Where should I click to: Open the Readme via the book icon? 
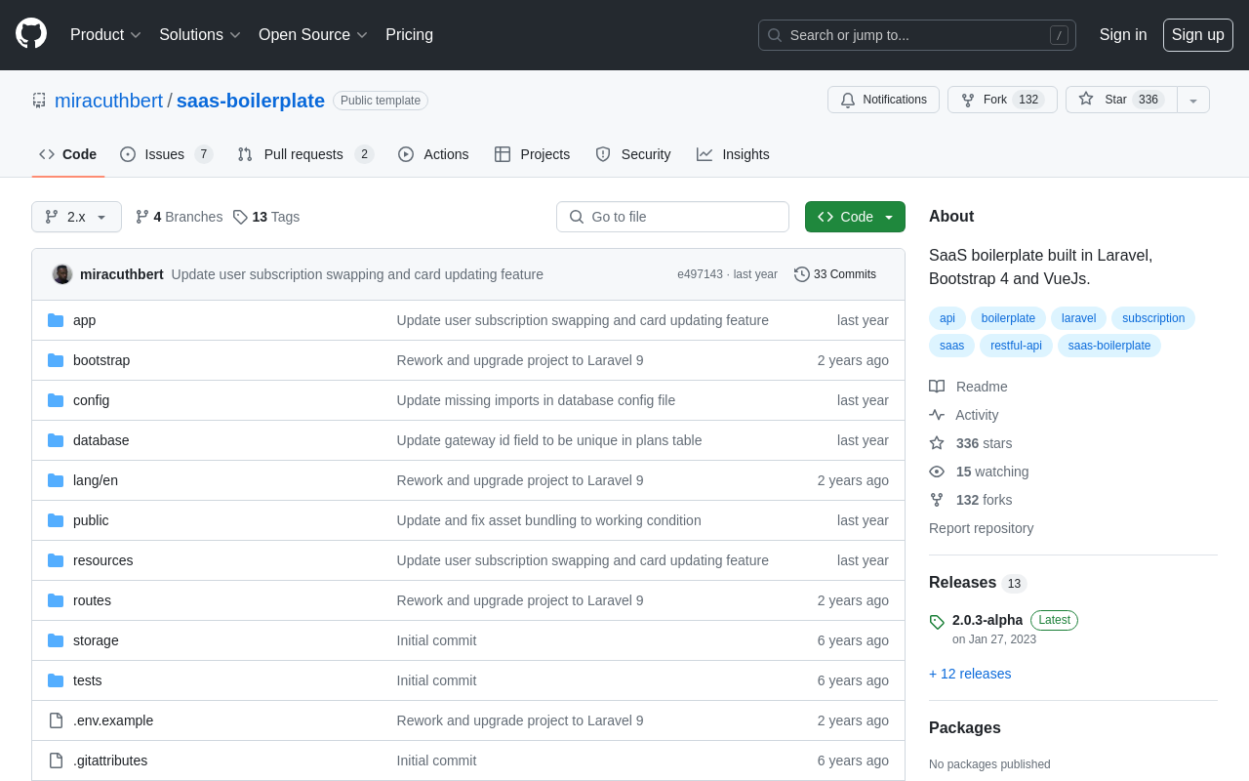click(936, 387)
